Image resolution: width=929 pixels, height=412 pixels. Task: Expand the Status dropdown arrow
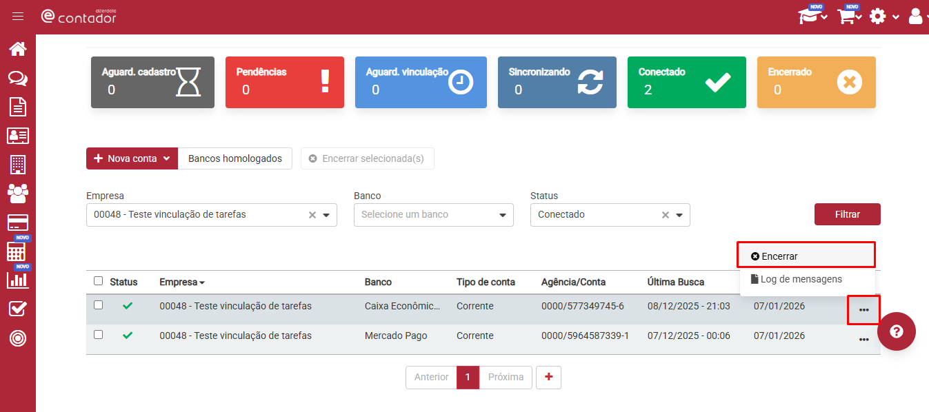pyautogui.click(x=679, y=215)
